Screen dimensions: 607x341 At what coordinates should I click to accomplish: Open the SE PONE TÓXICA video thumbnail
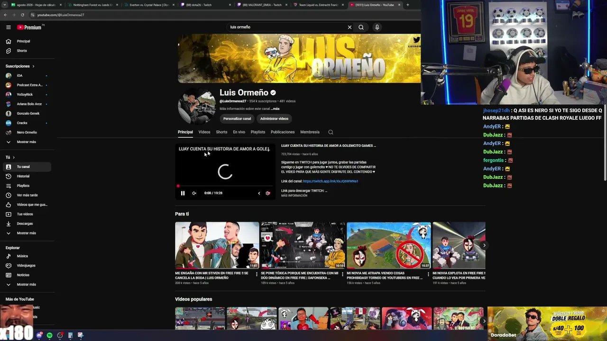click(x=303, y=245)
